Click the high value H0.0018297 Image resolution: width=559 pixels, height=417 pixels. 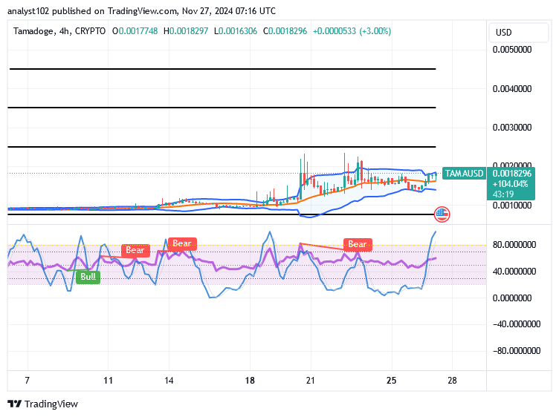click(x=186, y=31)
